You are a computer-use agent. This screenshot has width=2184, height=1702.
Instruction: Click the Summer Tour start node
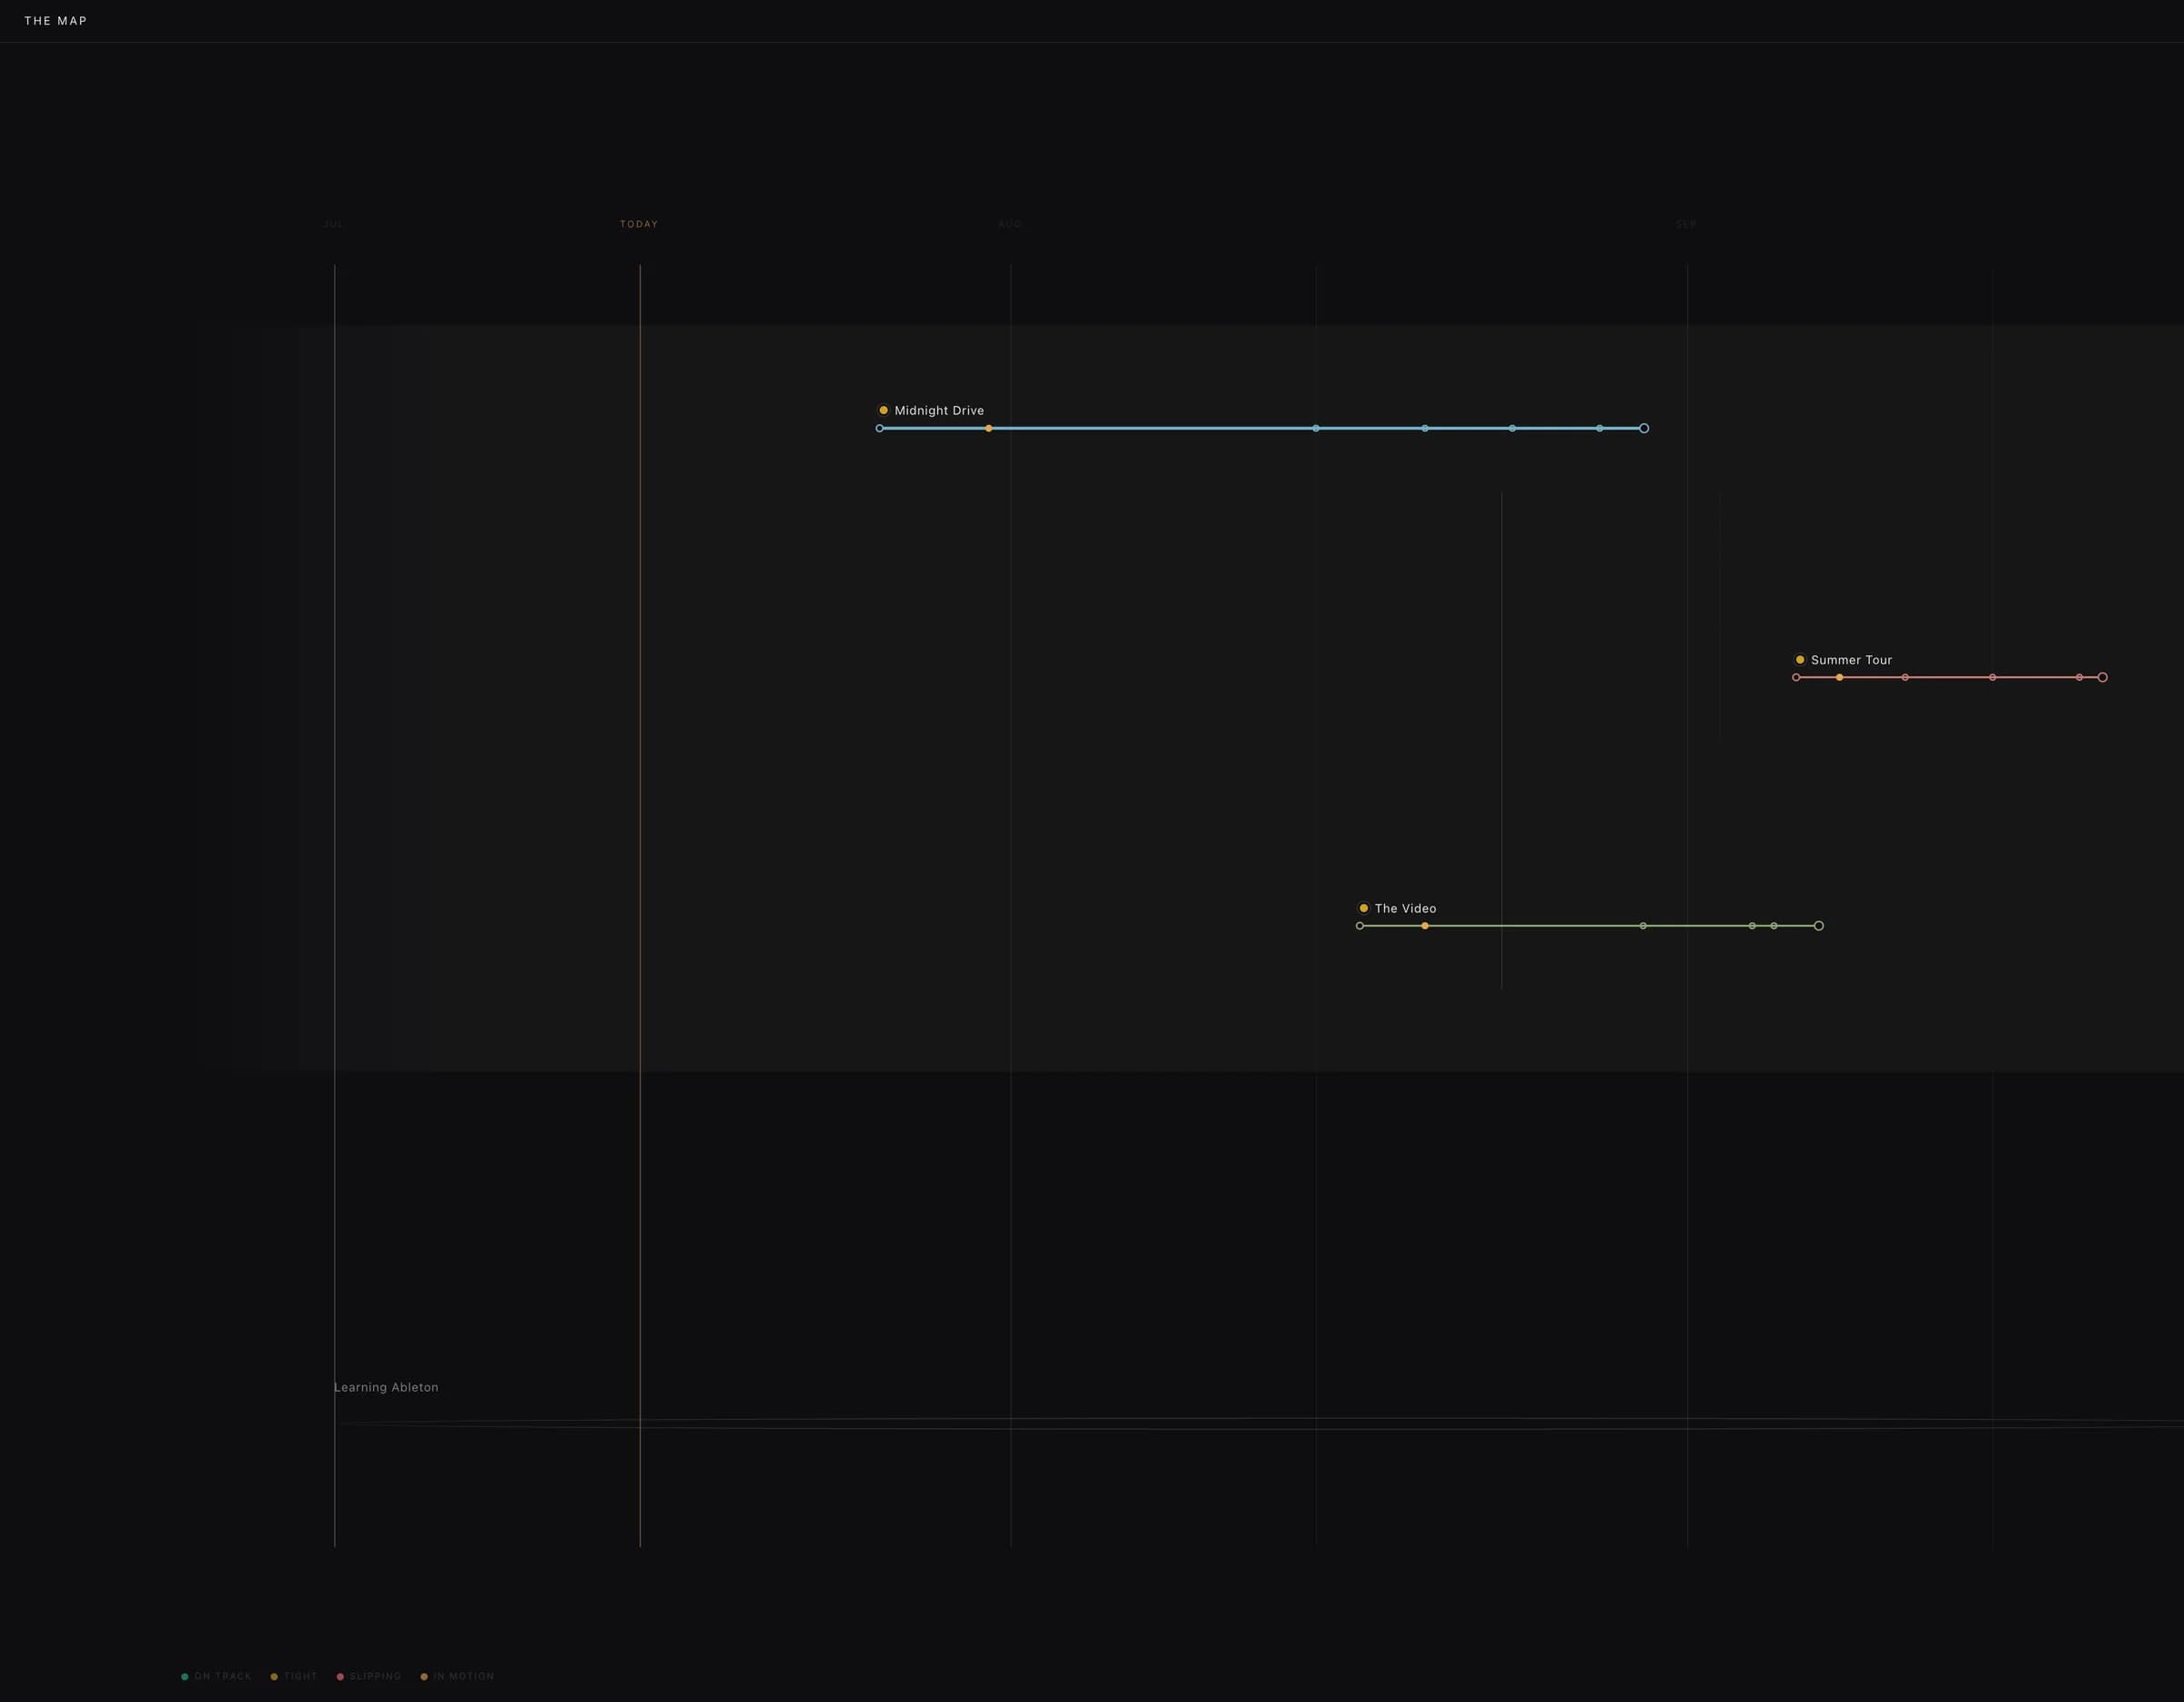1796,677
